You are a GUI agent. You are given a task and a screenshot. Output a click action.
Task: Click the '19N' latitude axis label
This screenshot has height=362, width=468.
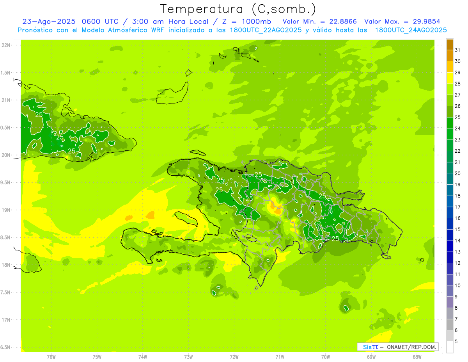(5, 210)
